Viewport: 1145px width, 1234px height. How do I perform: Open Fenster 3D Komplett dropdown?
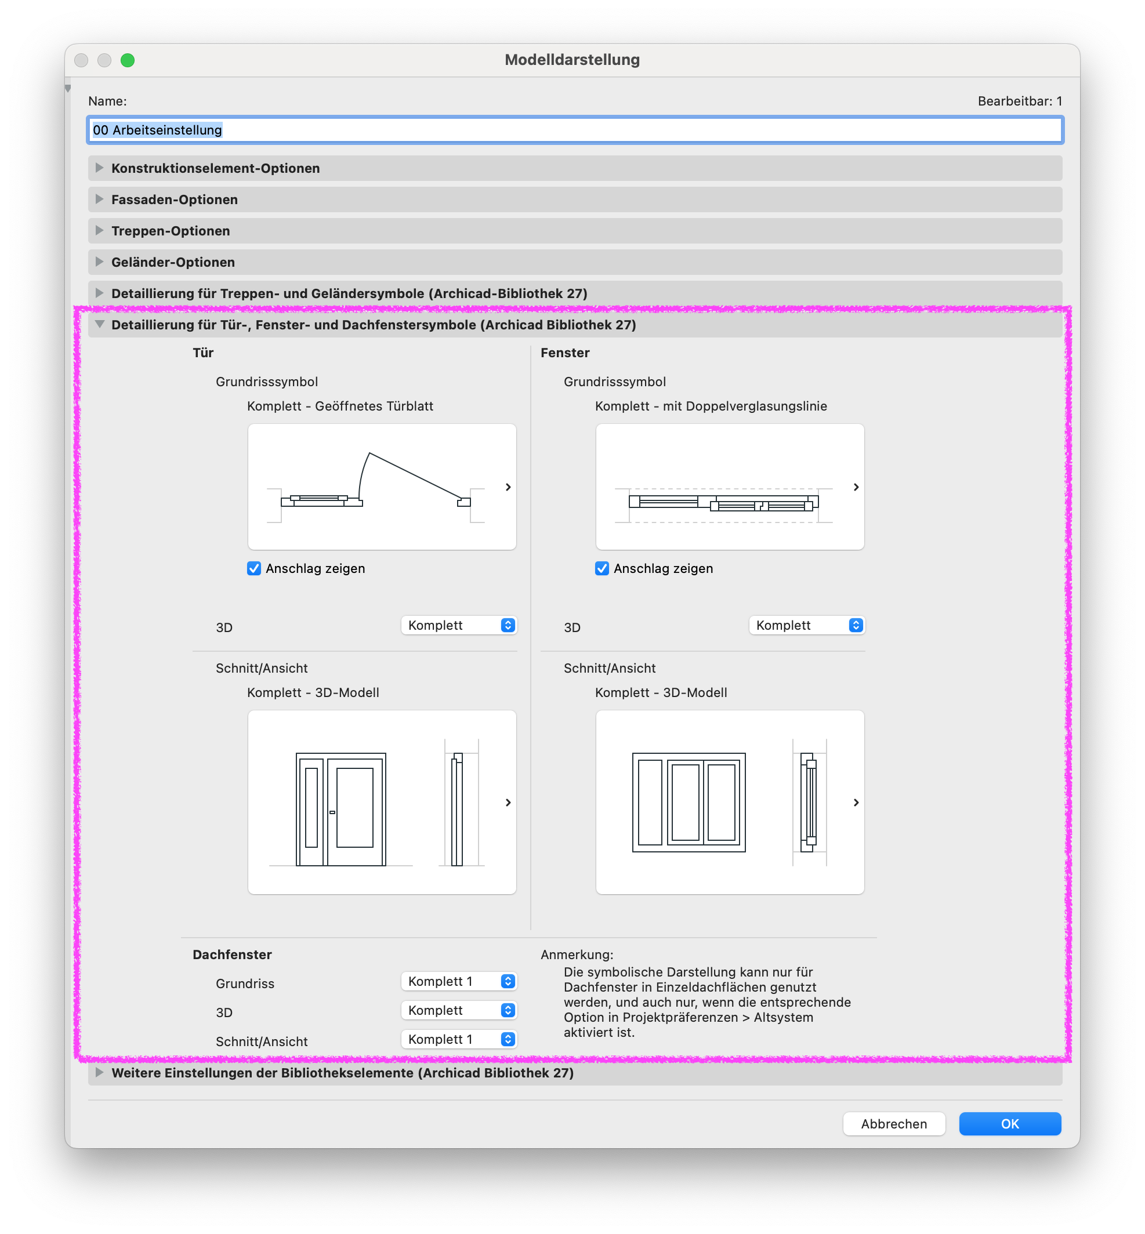click(807, 626)
